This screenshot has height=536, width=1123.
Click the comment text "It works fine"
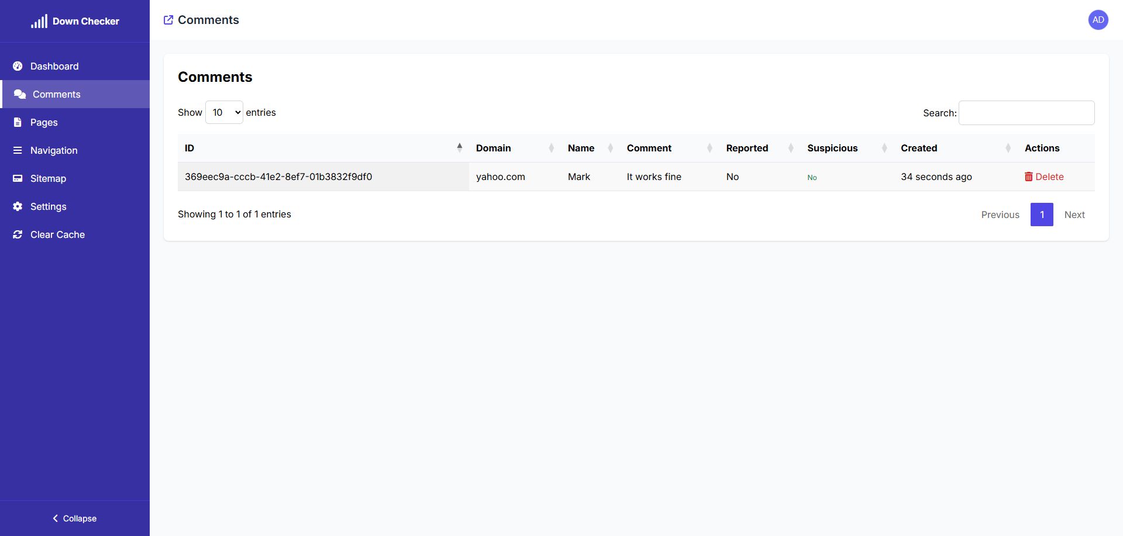coord(654,177)
